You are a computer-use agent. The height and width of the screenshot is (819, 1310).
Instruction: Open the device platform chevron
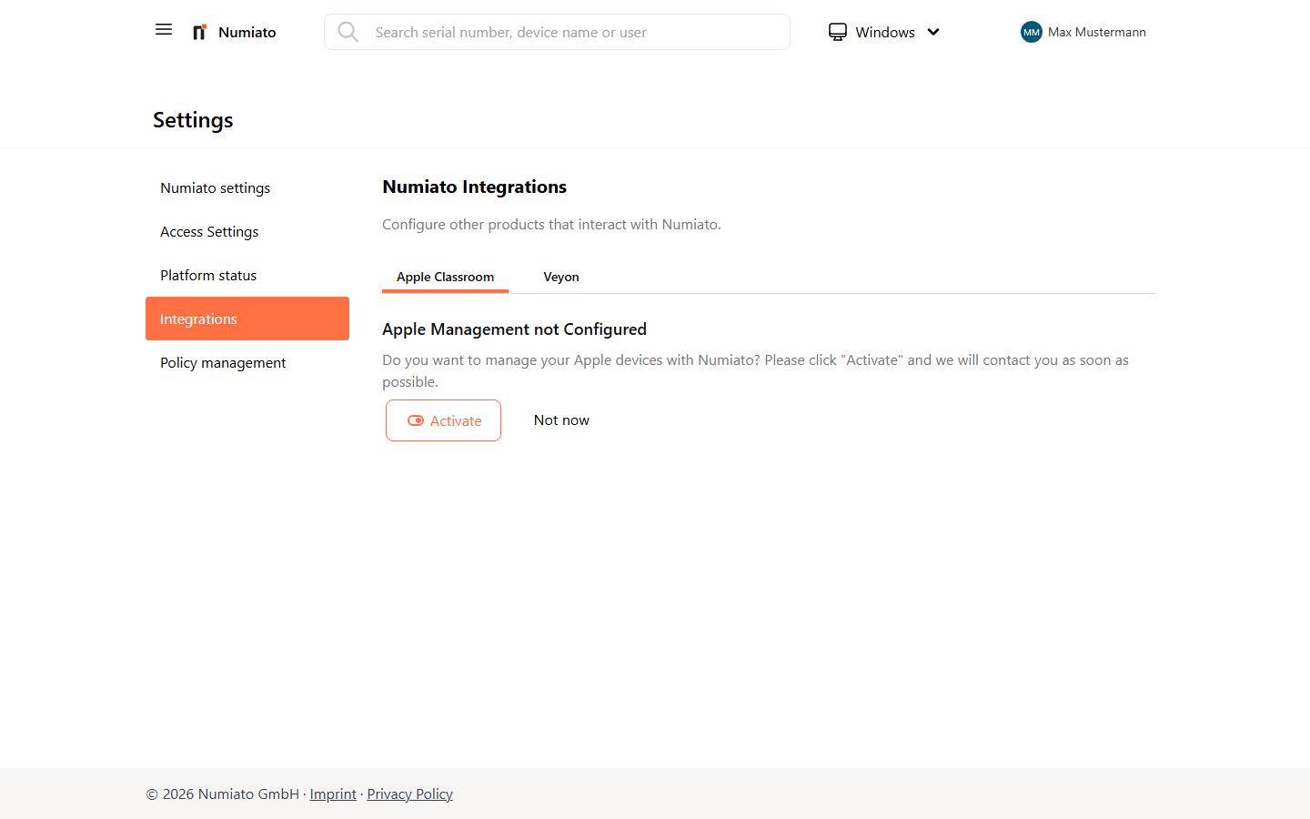point(934,32)
